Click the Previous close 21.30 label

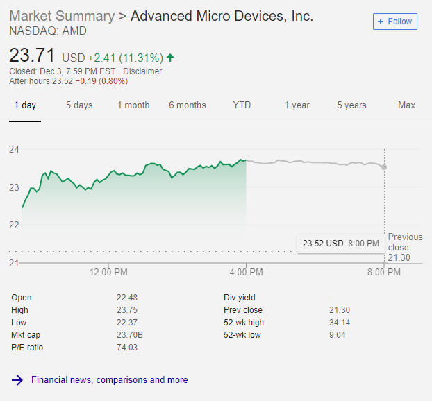(404, 247)
